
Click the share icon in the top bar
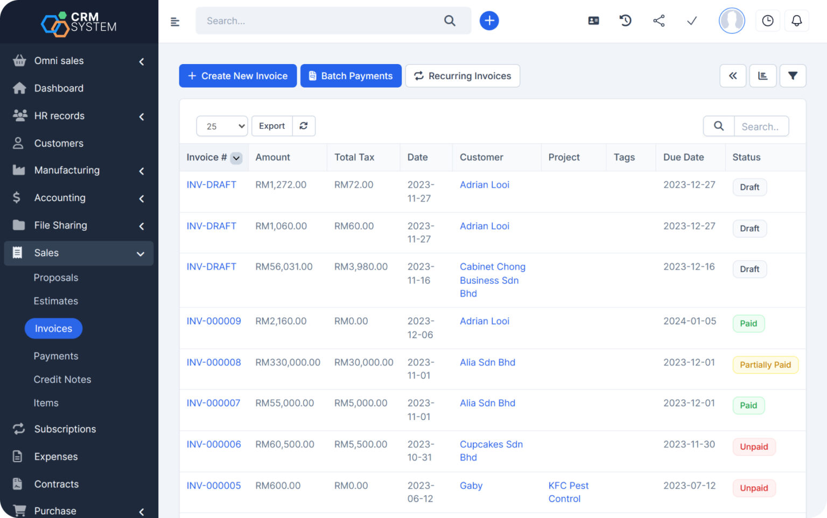click(x=658, y=21)
